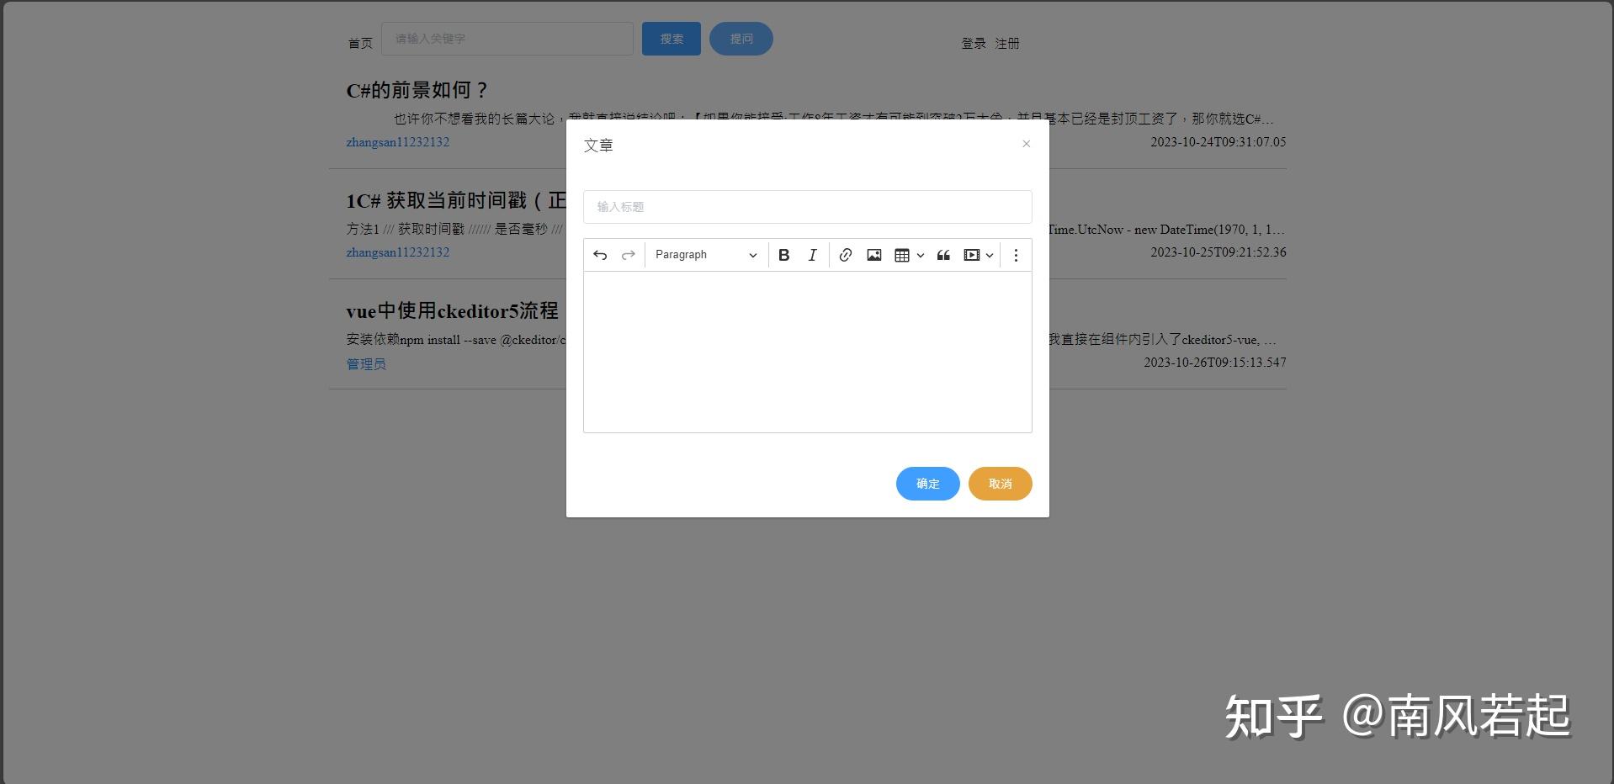
Task: Open author profile link zhangsan11232132
Action: 397,142
